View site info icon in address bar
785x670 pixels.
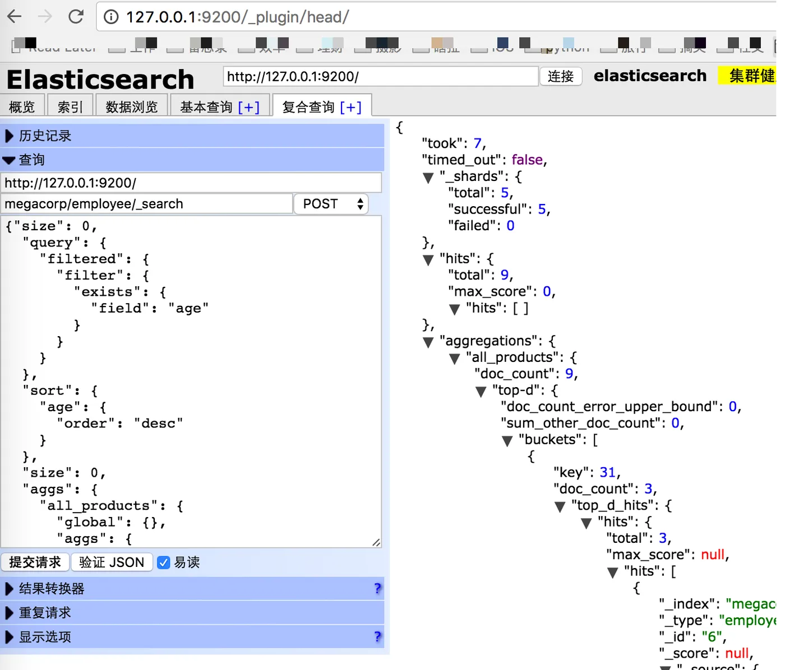[112, 17]
